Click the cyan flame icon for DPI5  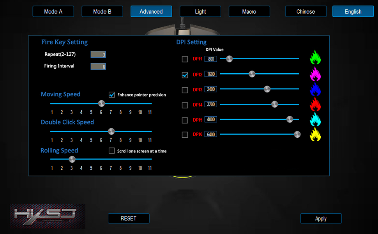(x=315, y=119)
